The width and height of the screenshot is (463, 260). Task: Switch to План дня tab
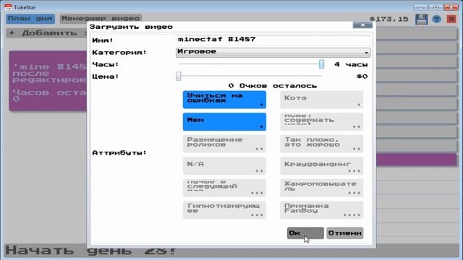tap(30, 19)
